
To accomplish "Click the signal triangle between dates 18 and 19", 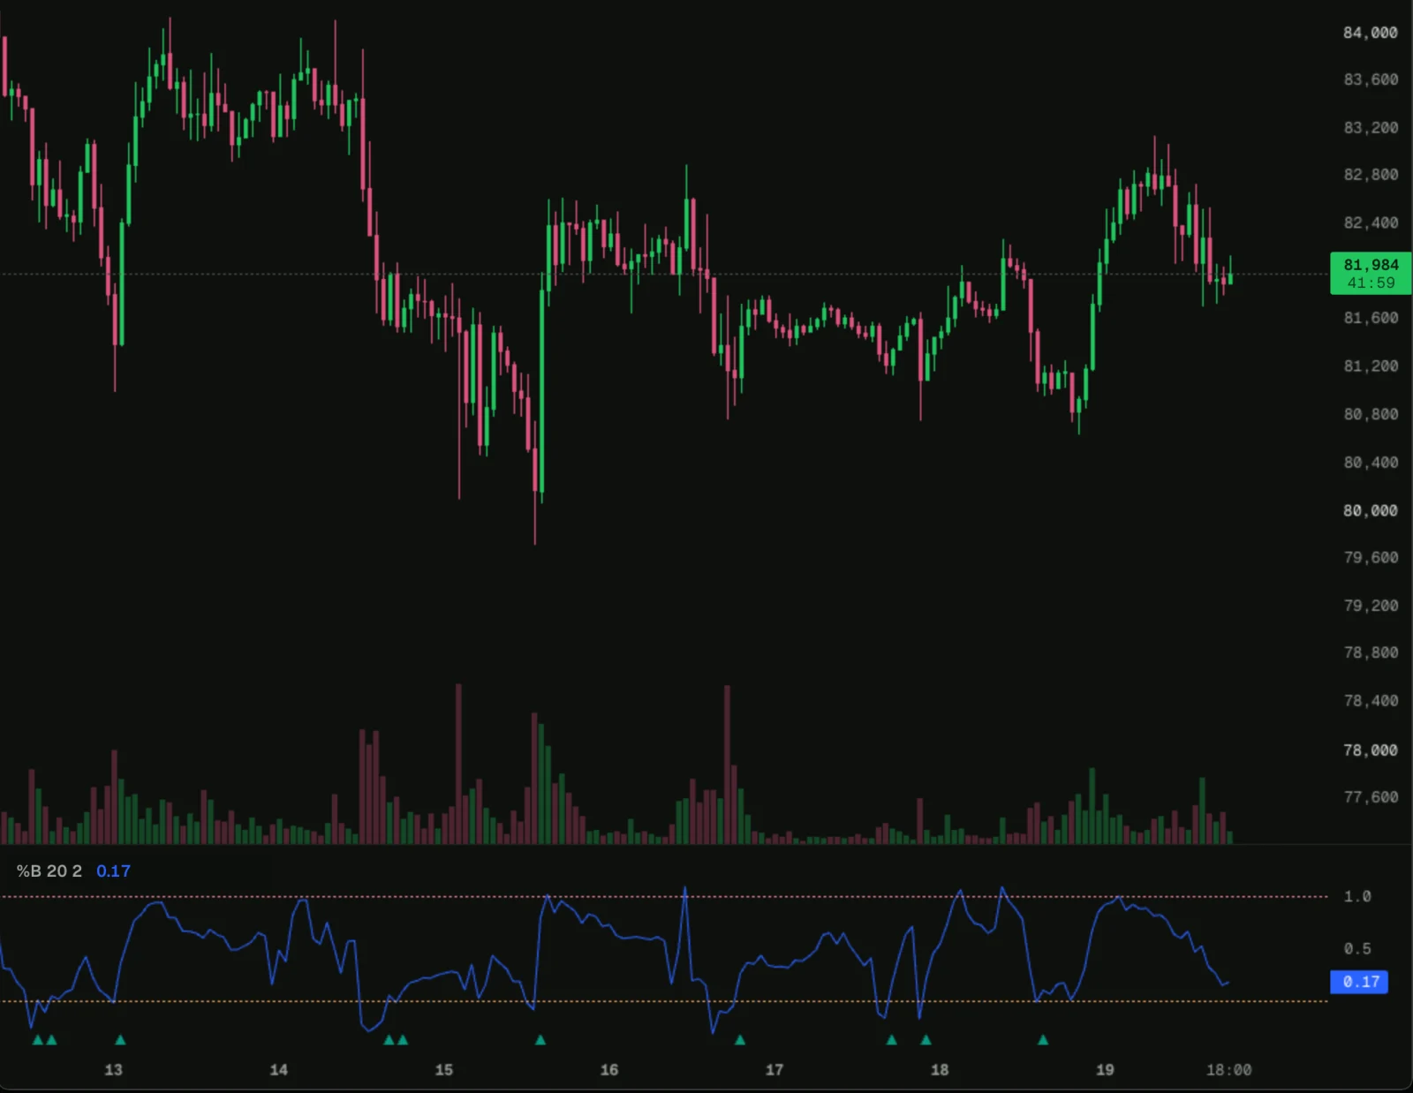I will tap(1043, 1040).
